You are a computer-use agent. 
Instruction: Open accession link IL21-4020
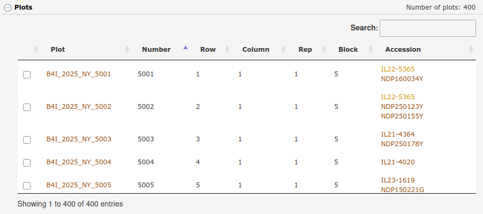click(x=397, y=162)
